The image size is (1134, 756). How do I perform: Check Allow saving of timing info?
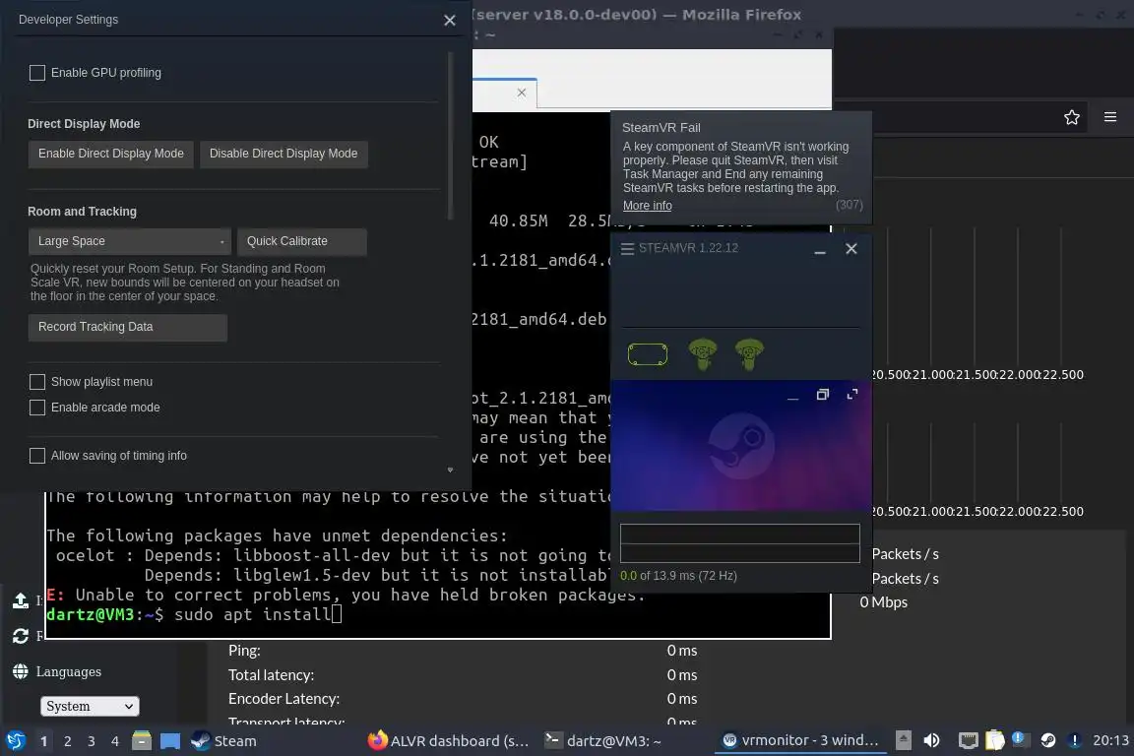36,456
